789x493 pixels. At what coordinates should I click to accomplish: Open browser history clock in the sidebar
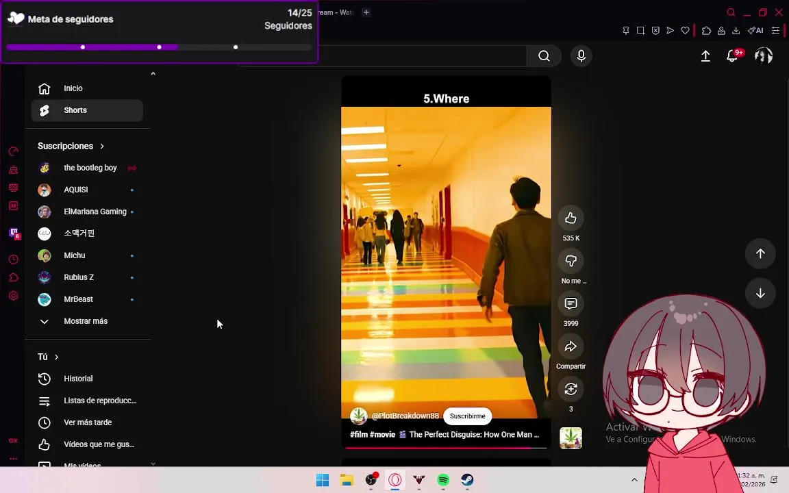(14, 260)
